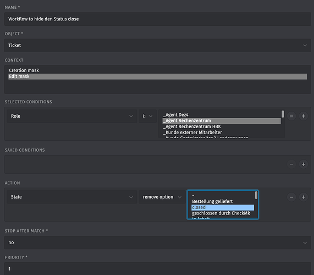
Task: Add another action with plus icon
Action: pyautogui.click(x=304, y=197)
